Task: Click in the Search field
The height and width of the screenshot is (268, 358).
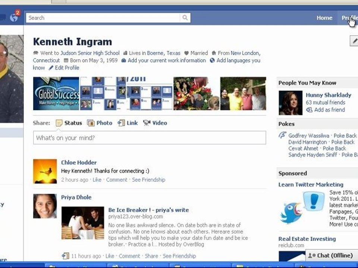Action: [x=103, y=18]
